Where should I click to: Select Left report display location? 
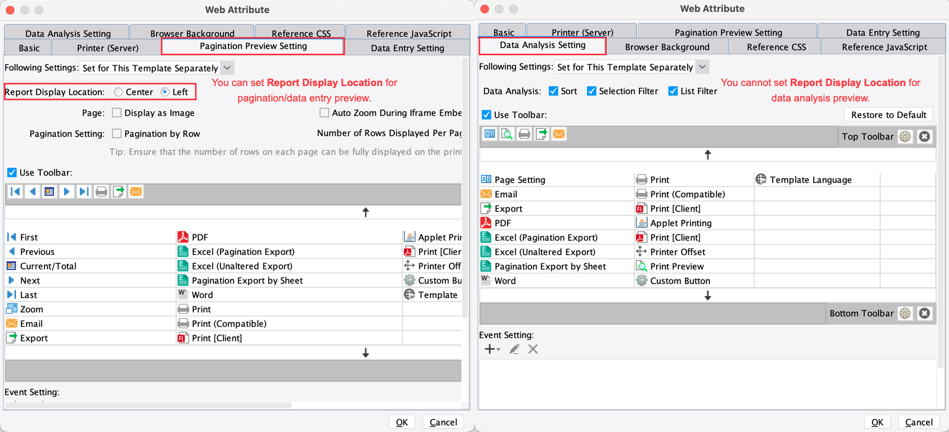tap(165, 92)
